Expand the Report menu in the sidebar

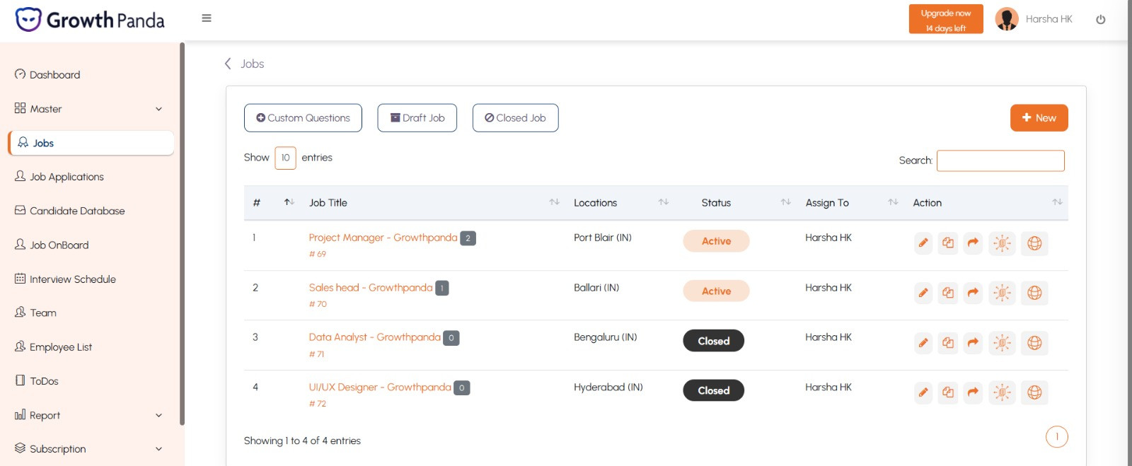pos(90,415)
